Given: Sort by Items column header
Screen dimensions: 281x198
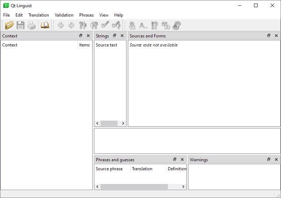Looking at the screenshot, I should tap(85, 45).
